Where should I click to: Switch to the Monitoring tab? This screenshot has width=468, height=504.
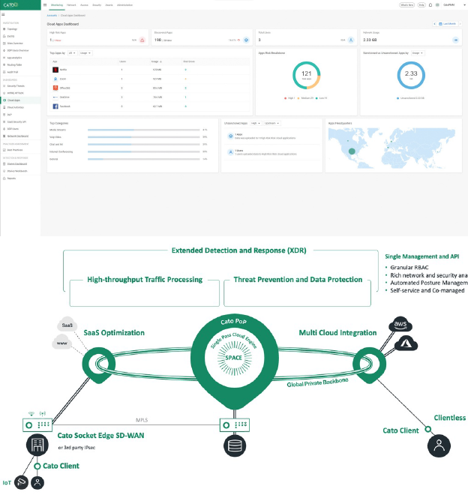(57, 5)
